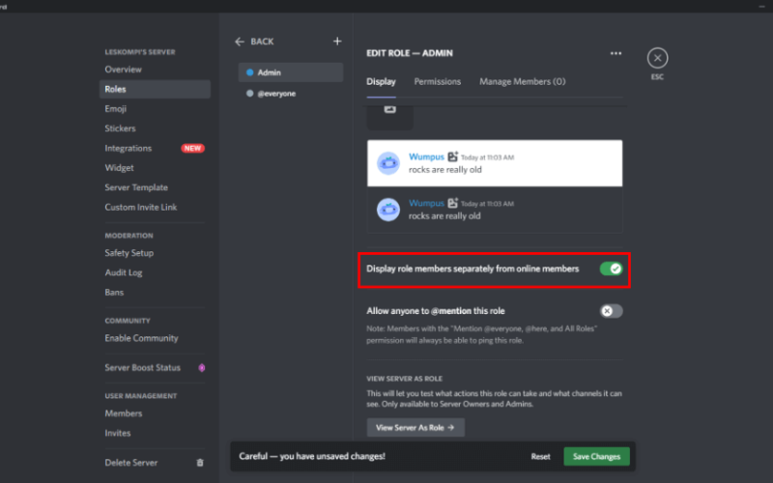773x483 pixels.
Task: Click 'Today at 11:03 AM' in light preview
Action: click(x=488, y=157)
